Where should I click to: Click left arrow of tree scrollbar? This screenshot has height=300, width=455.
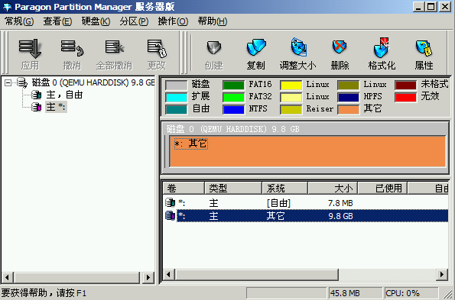7,277
